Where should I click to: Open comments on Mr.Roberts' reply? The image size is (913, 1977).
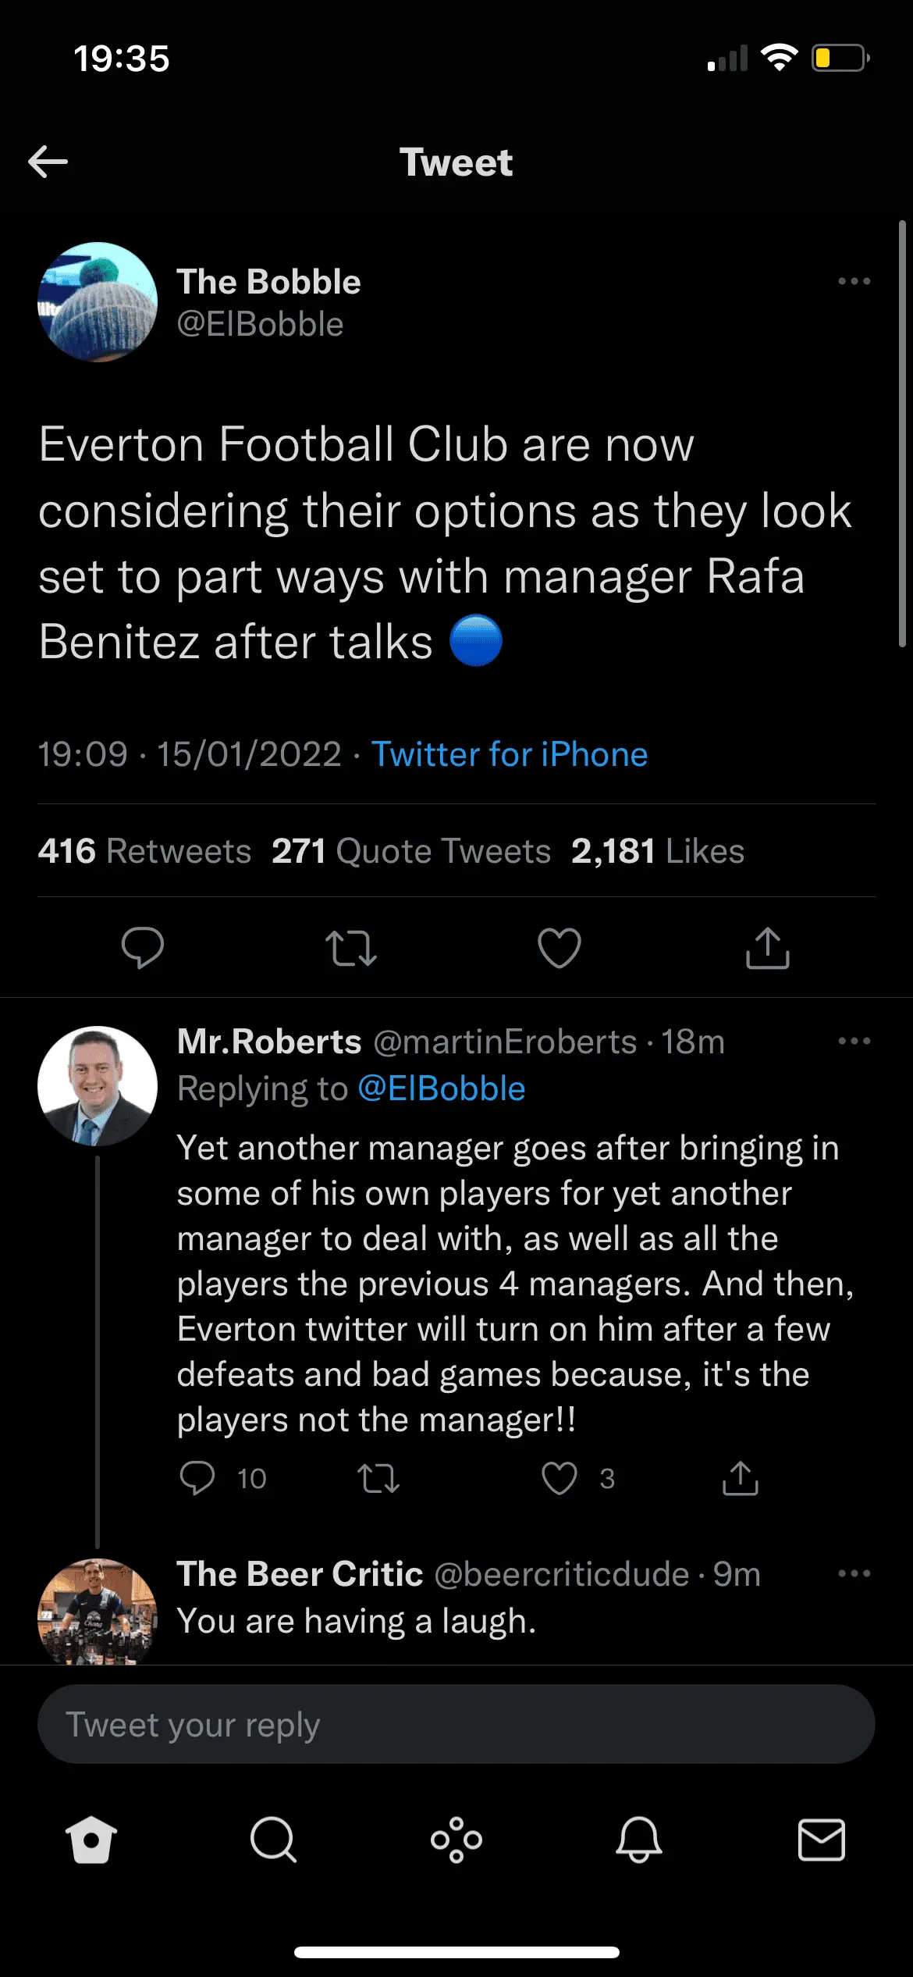(197, 1478)
